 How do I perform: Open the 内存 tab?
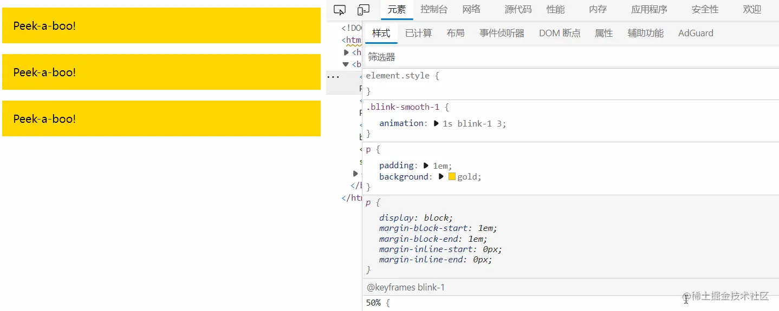pyautogui.click(x=598, y=9)
